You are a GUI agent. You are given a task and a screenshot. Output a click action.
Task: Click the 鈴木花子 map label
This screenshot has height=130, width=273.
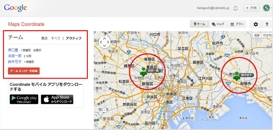(x=246, y=75)
